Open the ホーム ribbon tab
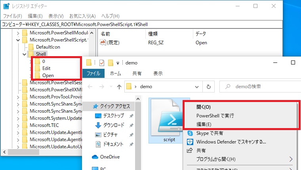 point(116,74)
